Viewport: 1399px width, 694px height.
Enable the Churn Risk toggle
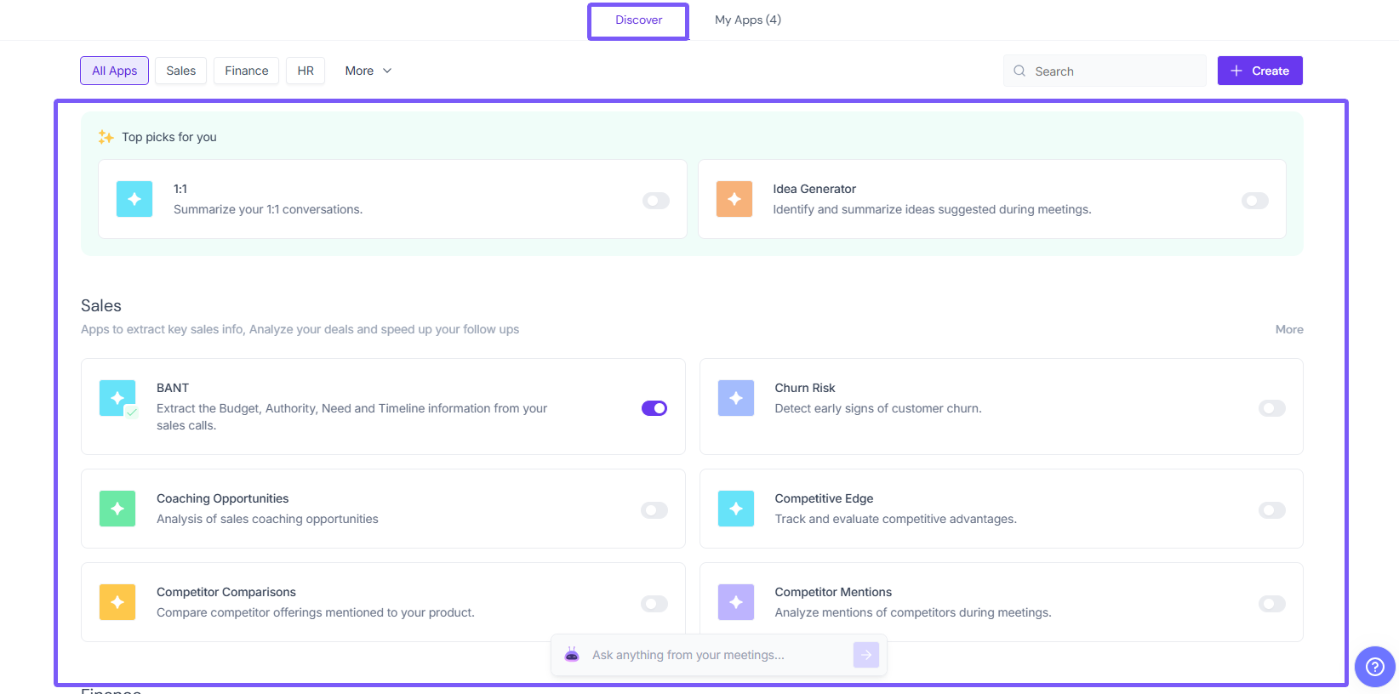pyautogui.click(x=1272, y=408)
